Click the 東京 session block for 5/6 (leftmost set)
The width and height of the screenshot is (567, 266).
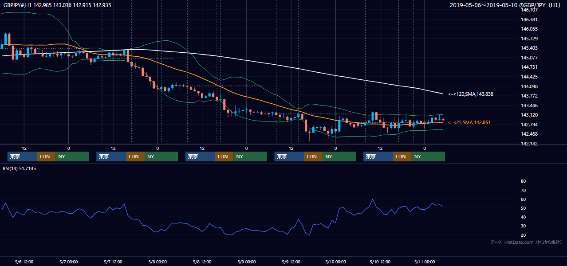click(x=22, y=156)
